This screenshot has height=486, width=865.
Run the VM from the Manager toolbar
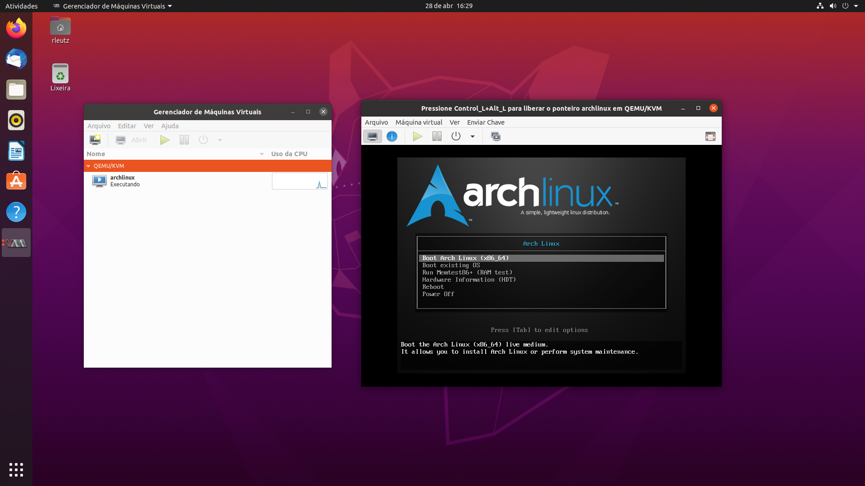[165, 140]
